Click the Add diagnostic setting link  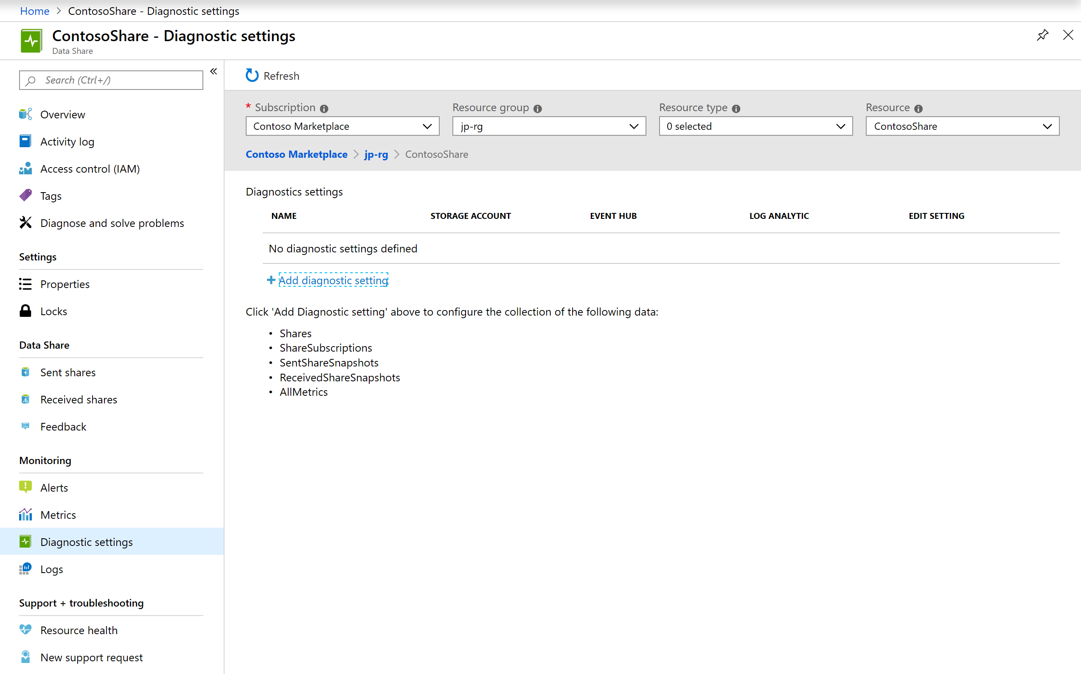click(x=333, y=280)
